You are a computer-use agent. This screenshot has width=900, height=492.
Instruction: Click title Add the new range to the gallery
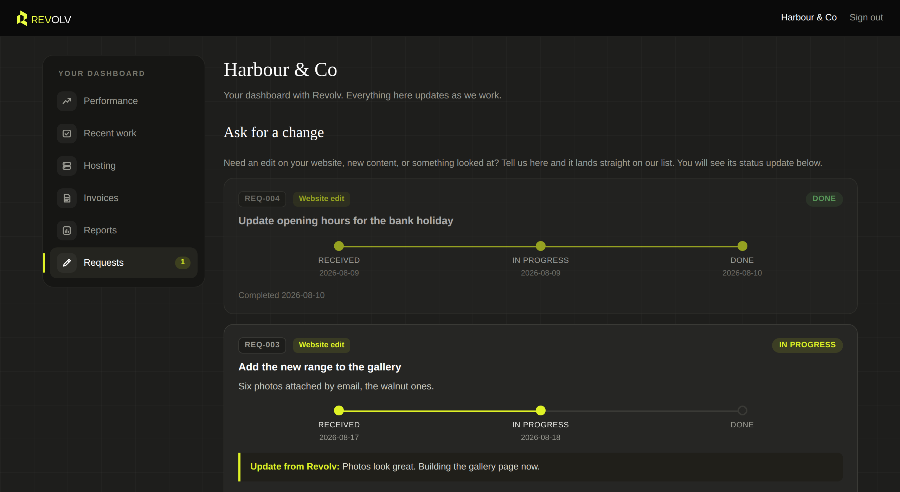pyautogui.click(x=320, y=367)
